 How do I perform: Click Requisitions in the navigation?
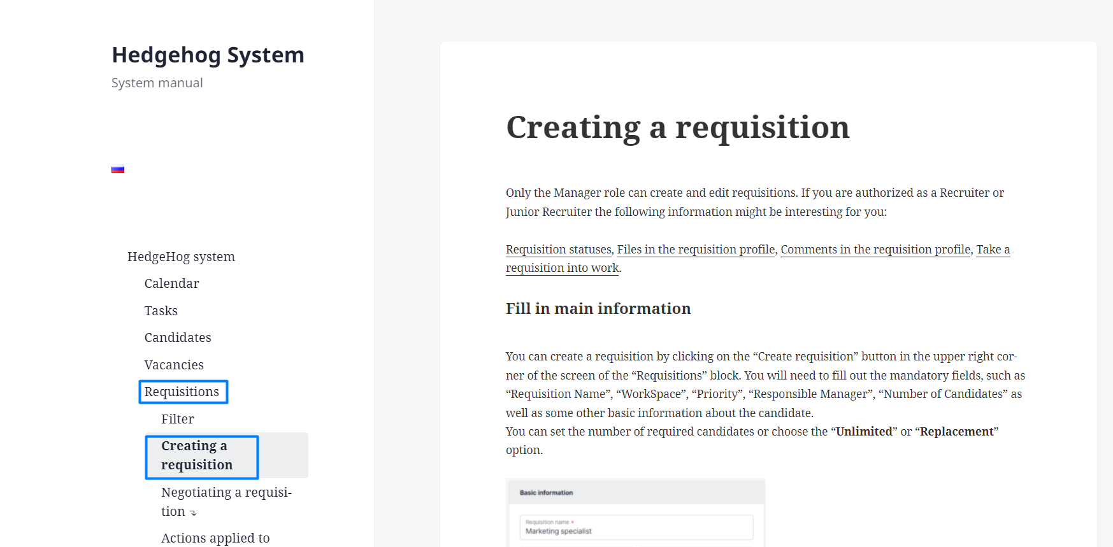[x=182, y=392]
